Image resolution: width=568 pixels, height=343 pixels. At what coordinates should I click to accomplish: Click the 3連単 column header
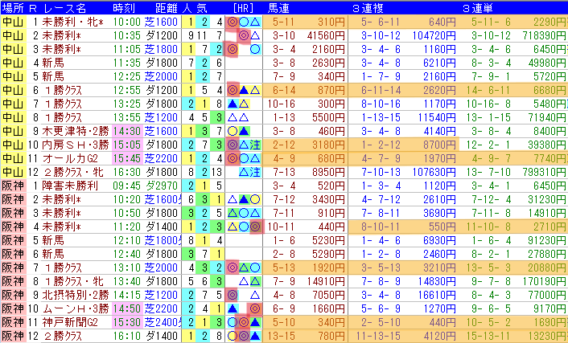pos(477,7)
